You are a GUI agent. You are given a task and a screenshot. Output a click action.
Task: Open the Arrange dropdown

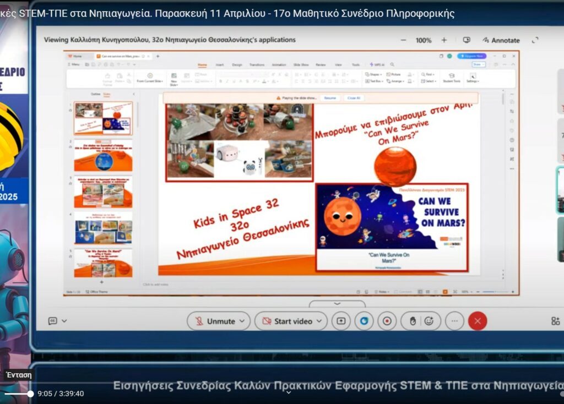point(395,81)
